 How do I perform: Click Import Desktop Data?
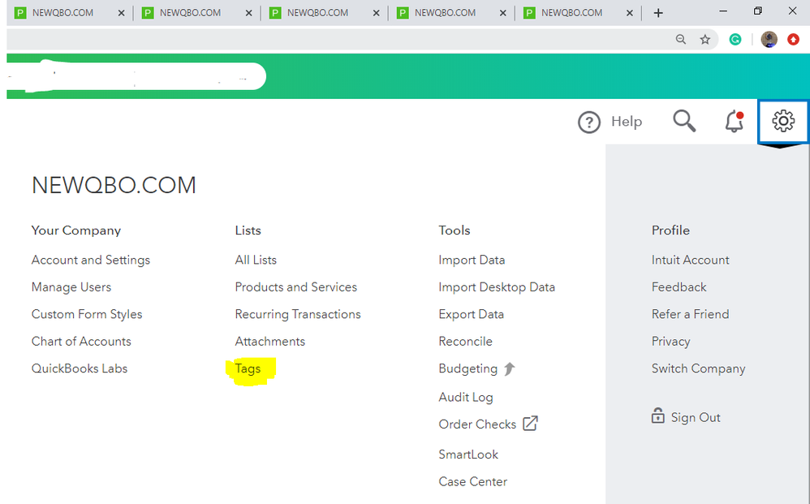[x=497, y=287]
